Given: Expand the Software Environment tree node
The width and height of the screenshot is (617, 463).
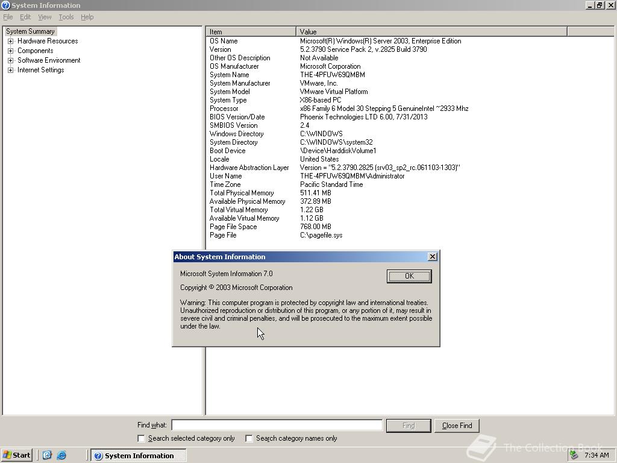Looking at the screenshot, I should point(11,60).
